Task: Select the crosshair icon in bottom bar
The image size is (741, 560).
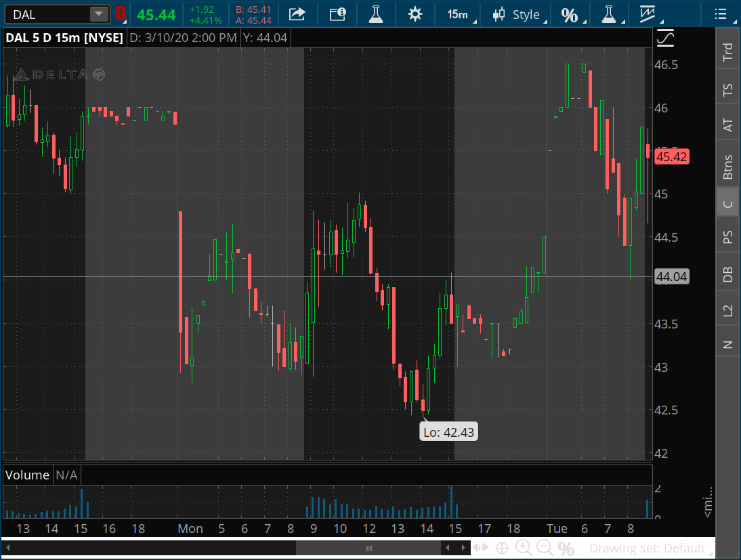Action: coord(502,548)
